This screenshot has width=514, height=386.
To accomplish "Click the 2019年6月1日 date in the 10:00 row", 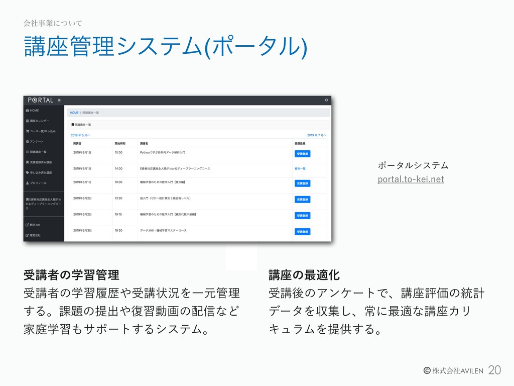I will [x=82, y=153].
